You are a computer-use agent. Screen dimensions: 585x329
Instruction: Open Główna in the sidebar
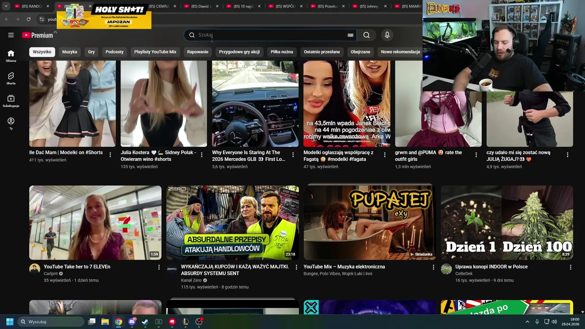click(11, 56)
